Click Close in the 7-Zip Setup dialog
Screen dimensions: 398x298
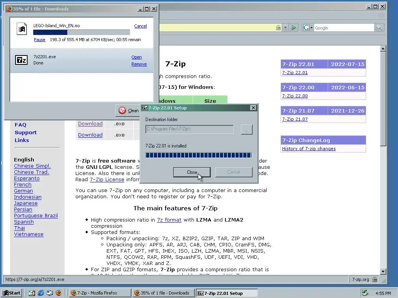click(x=192, y=172)
